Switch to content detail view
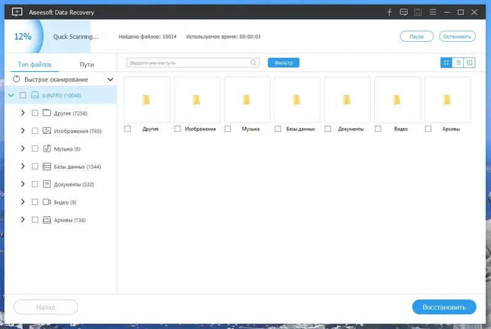 coord(470,63)
